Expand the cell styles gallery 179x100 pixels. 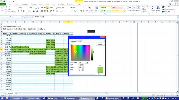point(125,12)
